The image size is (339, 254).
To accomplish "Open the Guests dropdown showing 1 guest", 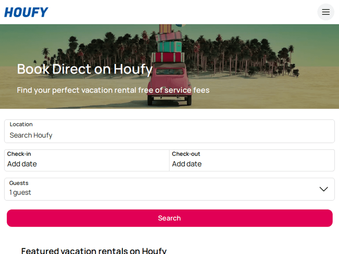I will pos(169,189).
